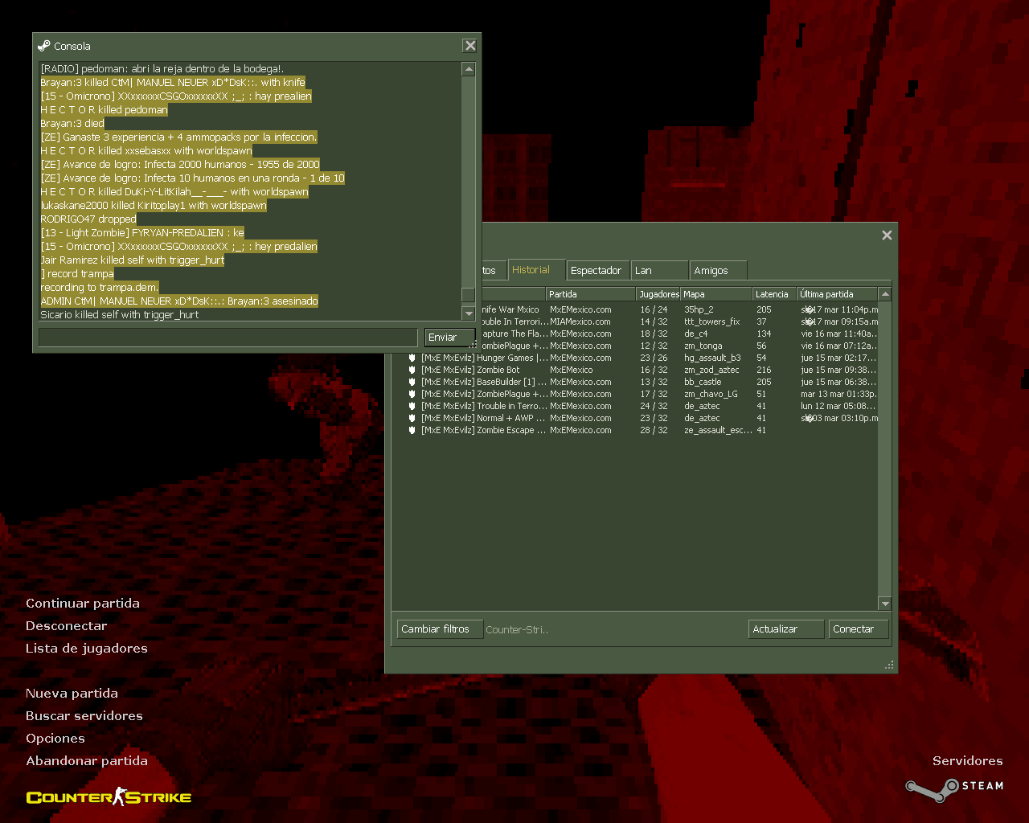Click the Steam icon in Consola title bar
The width and height of the screenshot is (1029, 823).
(44, 46)
